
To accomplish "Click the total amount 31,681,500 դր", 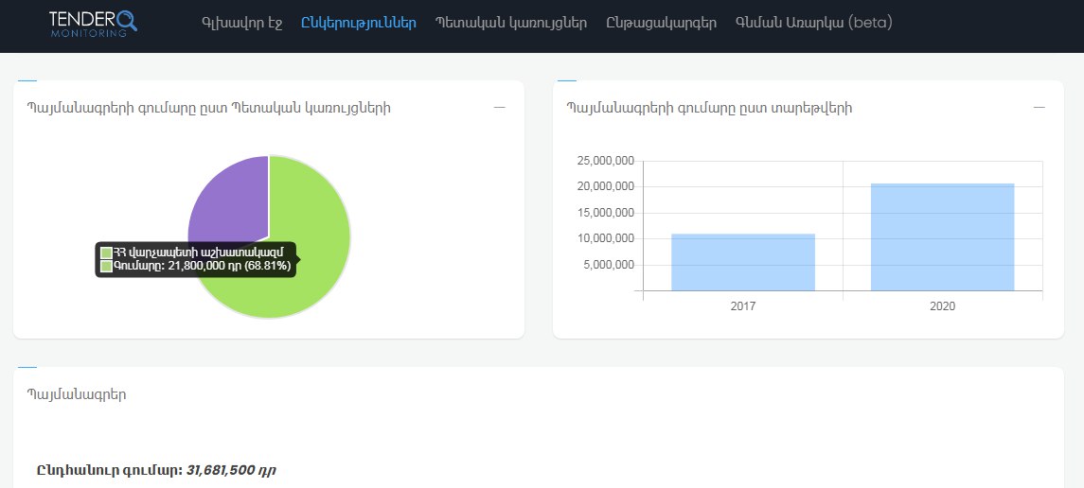I will pyautogui.click(x=231, y=470).
